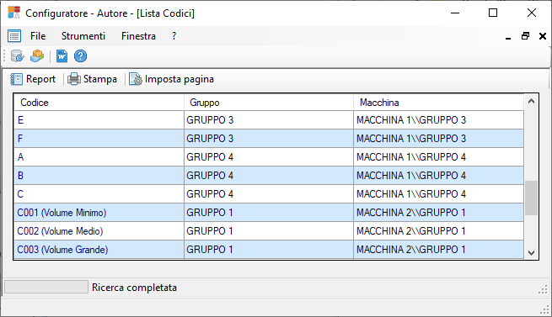The image size is (552, 317).
Task: Click the Word document export icon
Action: (x=62, y=55)
